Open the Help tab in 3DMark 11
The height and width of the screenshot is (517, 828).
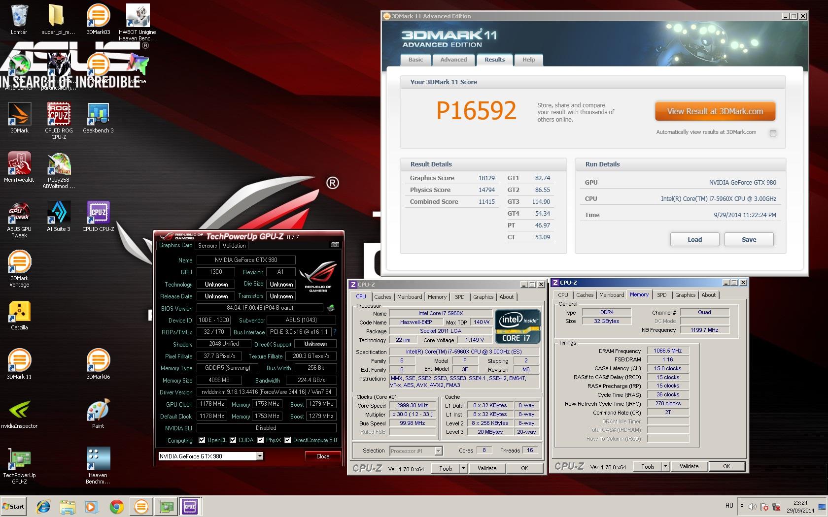pos(529,60)
